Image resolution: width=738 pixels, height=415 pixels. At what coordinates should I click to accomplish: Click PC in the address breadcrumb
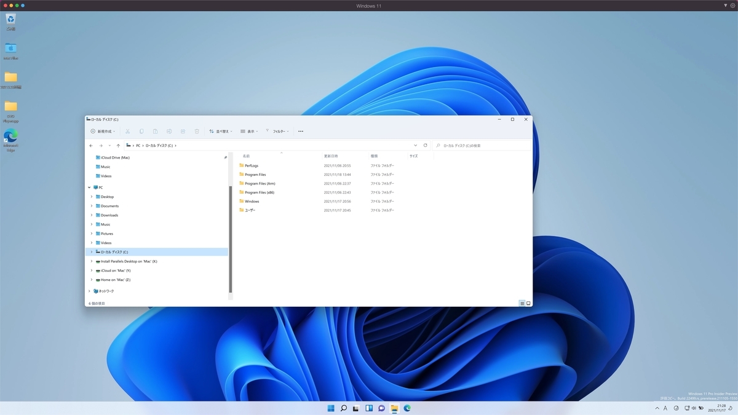click(138, 146)
